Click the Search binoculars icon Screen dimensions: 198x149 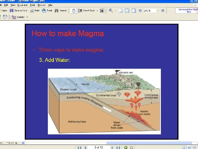[56, 11]
